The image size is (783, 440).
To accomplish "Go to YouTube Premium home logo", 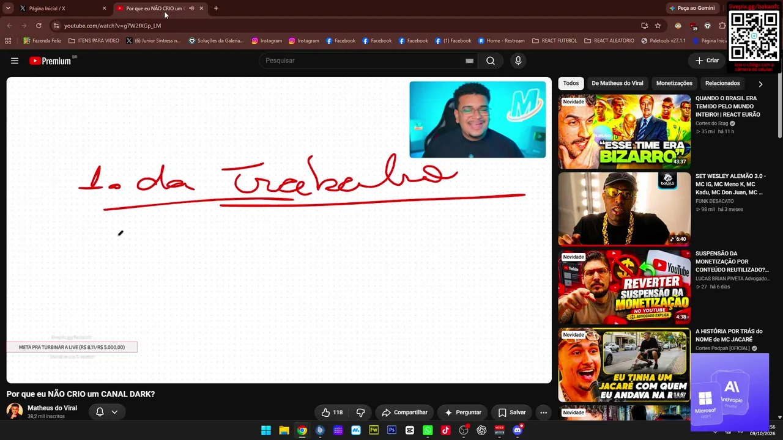I will (50, 61).
